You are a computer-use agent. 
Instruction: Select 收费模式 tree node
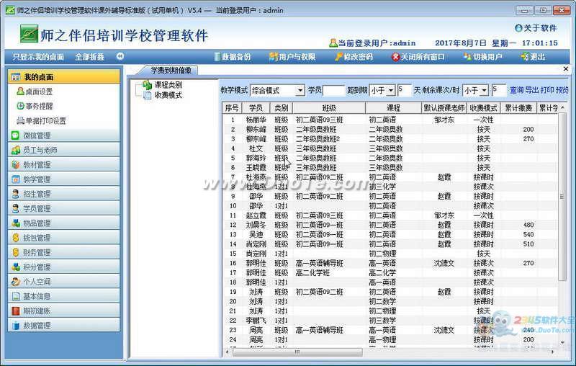pos(168,95)
